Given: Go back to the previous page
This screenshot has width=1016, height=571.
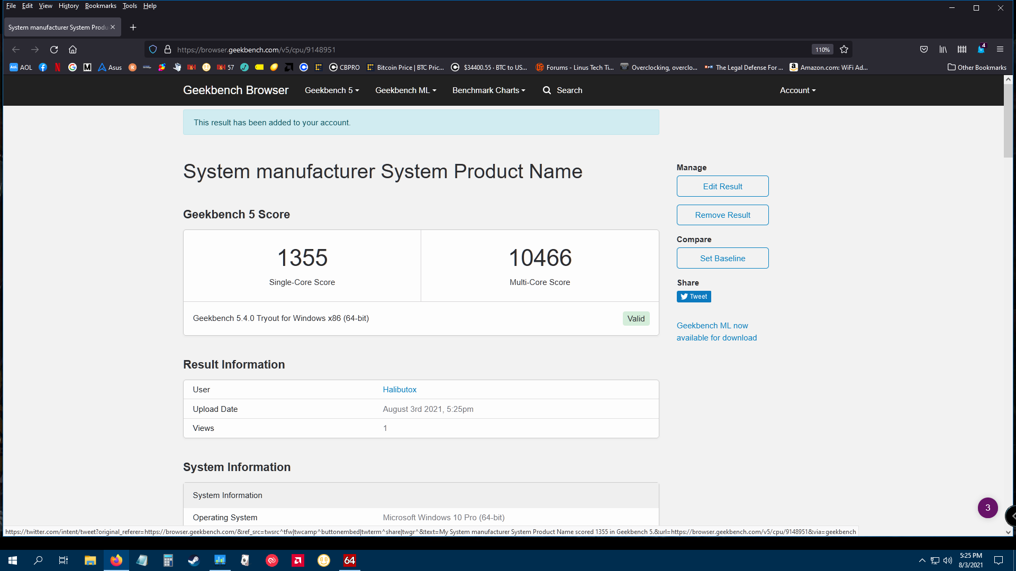Looking at the screenshot, I should [x=16, y=49].
